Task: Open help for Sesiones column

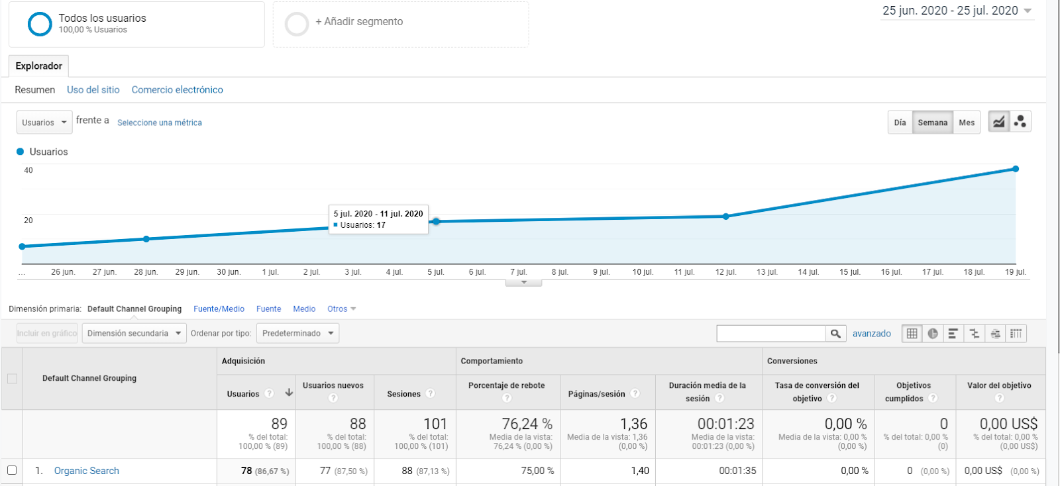Action: [431, 393]
